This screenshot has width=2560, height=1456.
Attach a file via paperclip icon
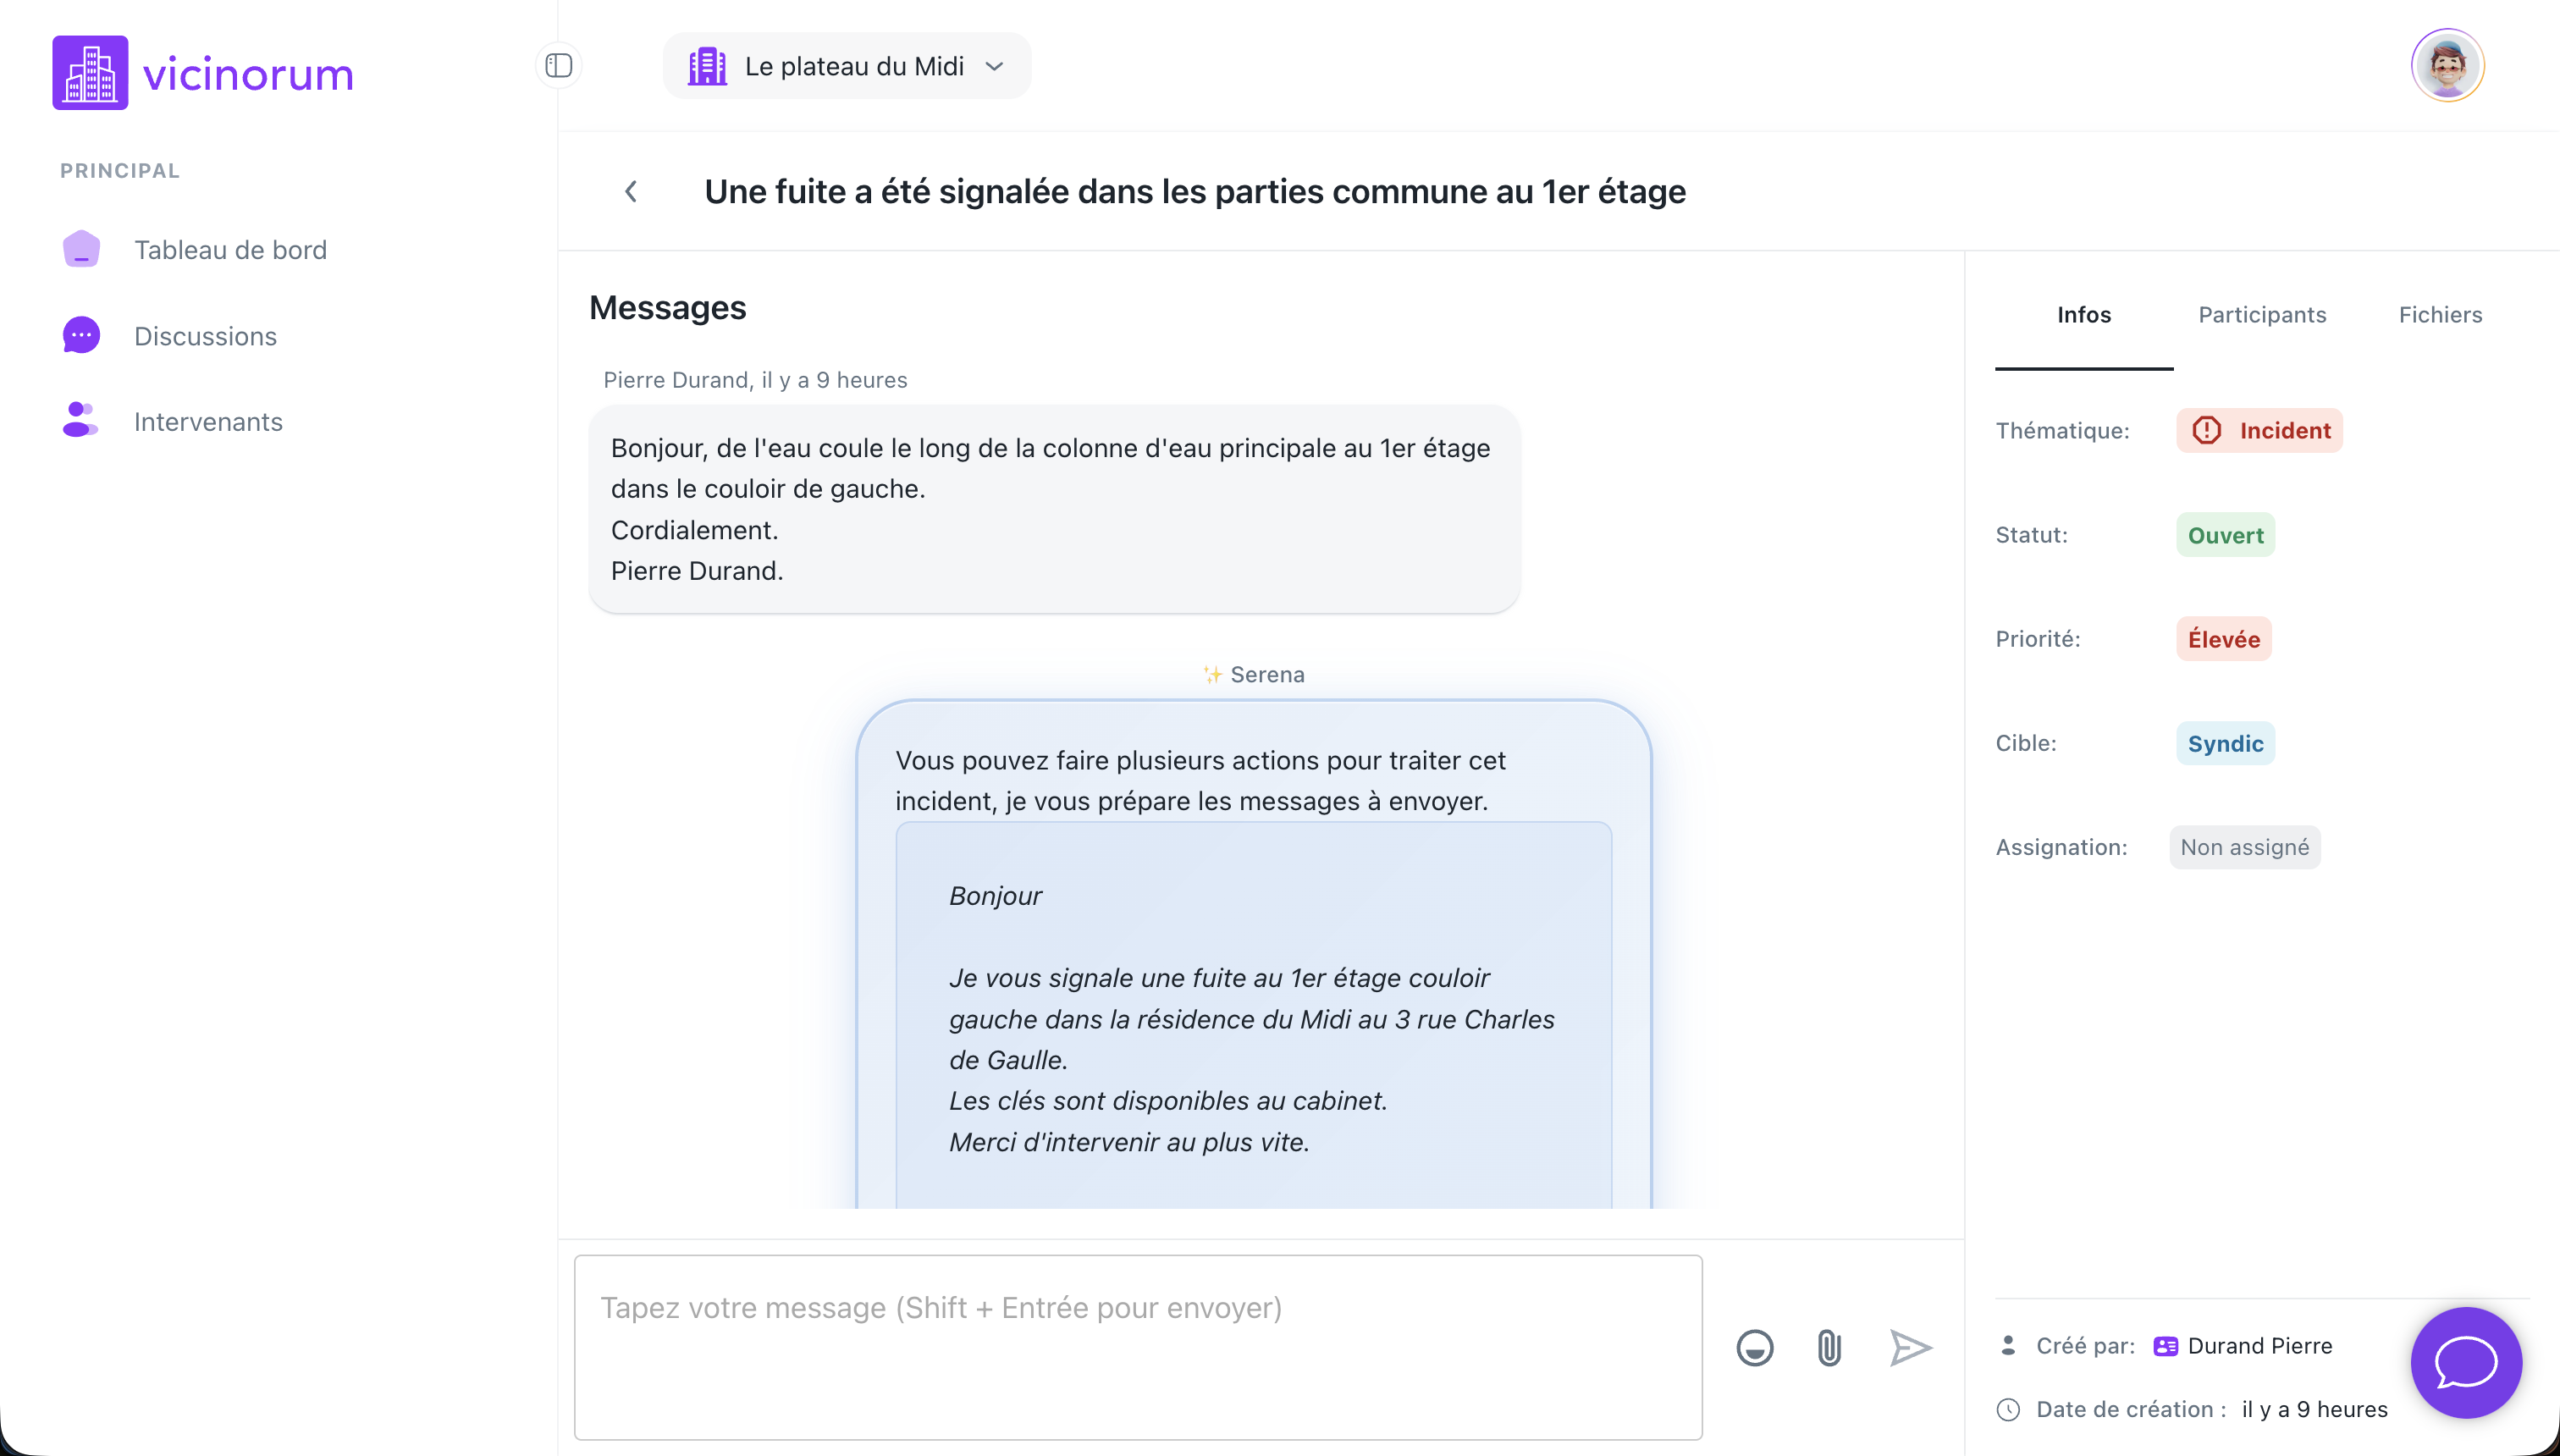point(1829,1347)
